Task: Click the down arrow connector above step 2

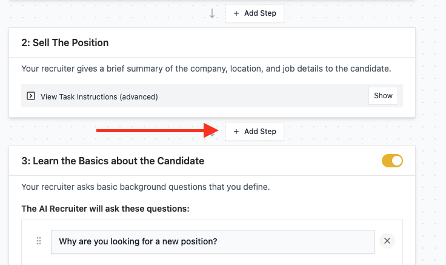Action: coord(212,13)
